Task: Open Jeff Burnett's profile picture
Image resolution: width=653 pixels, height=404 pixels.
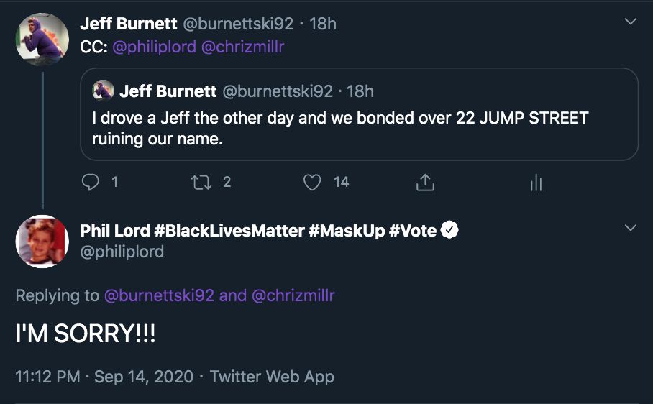Action: point(42,39)
